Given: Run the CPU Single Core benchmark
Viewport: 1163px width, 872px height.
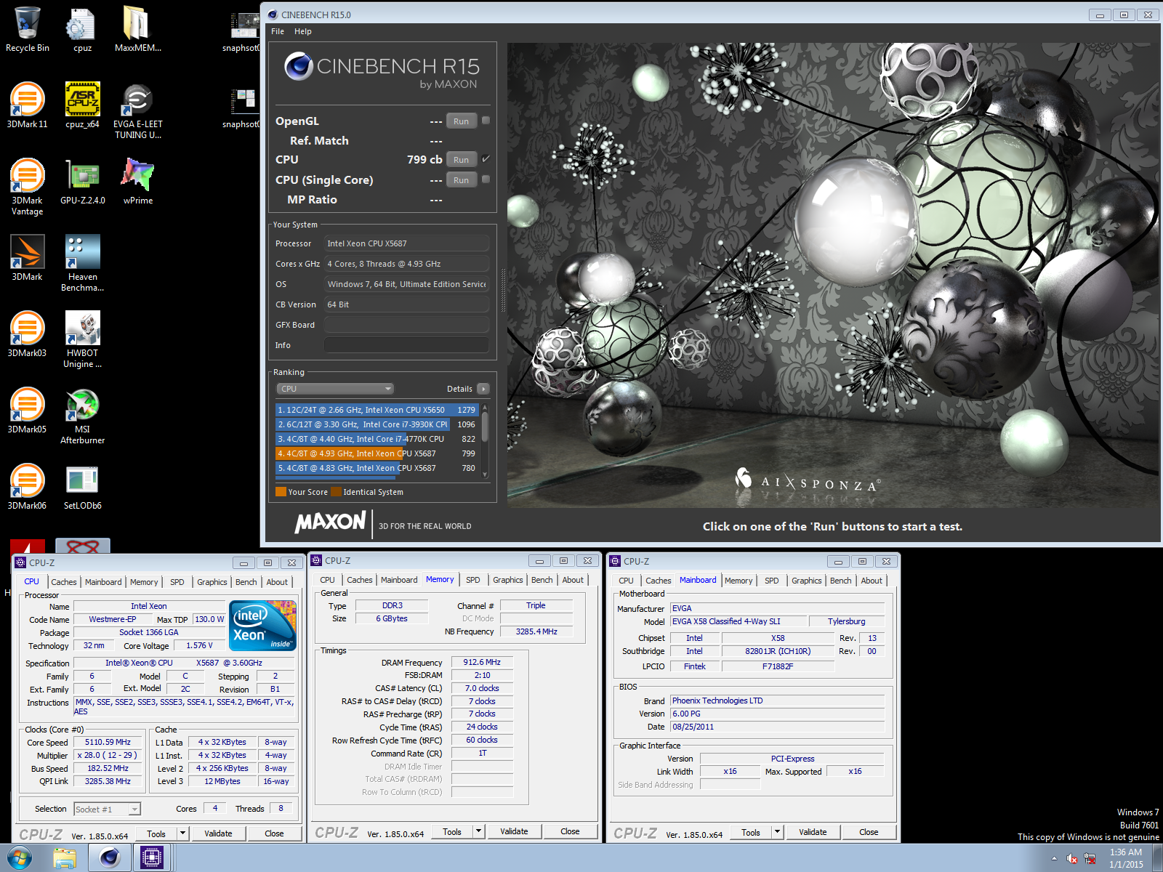Looking at the screenshot, I should point(461,180).
